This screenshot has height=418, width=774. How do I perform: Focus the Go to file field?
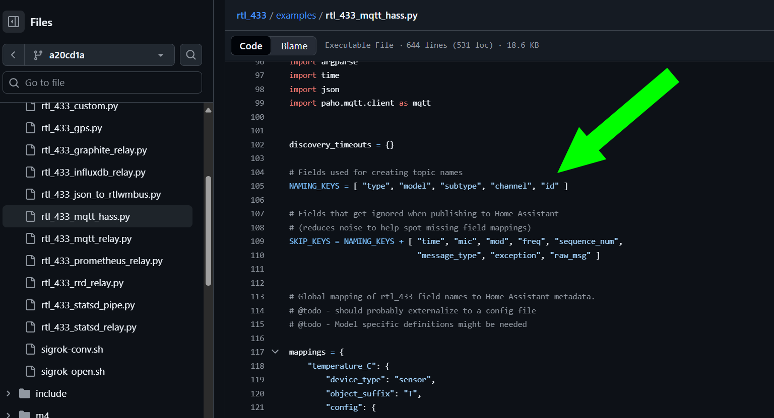102,82
